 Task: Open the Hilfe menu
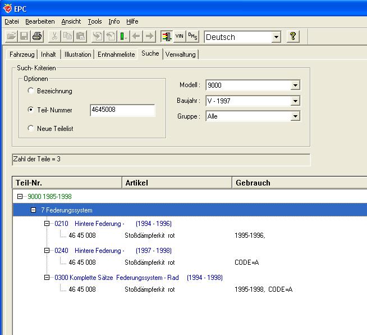point(132,21)
